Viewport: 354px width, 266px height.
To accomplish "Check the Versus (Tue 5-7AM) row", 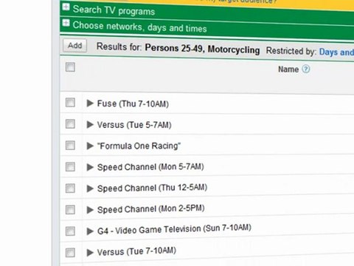I will click(70, 124).
